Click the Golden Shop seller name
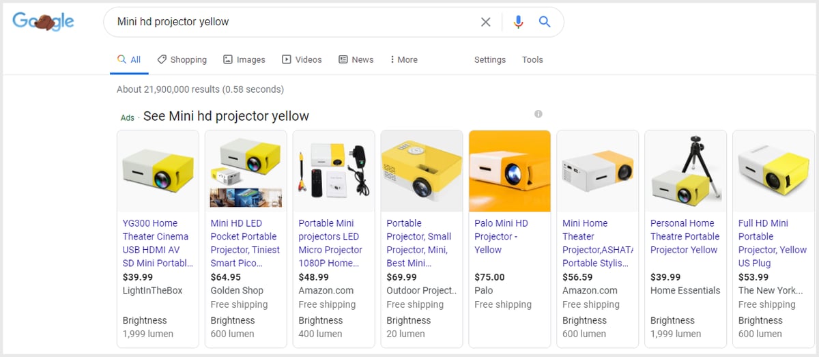The image size is (819, 357). 237,290
